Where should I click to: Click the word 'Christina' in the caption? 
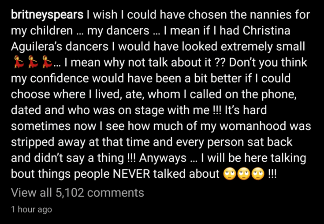click(x=266, y=30)
